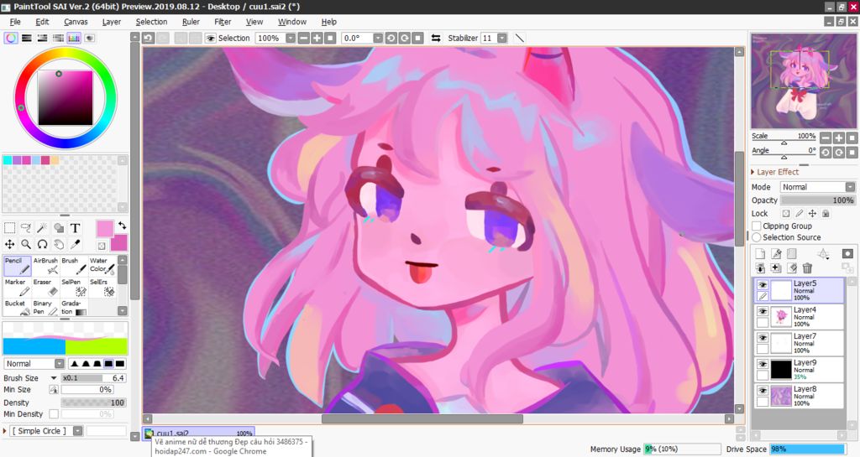Choose the Bucket fill tool
860x457 pixels.
pyautogui.click(x=18, y=307)
